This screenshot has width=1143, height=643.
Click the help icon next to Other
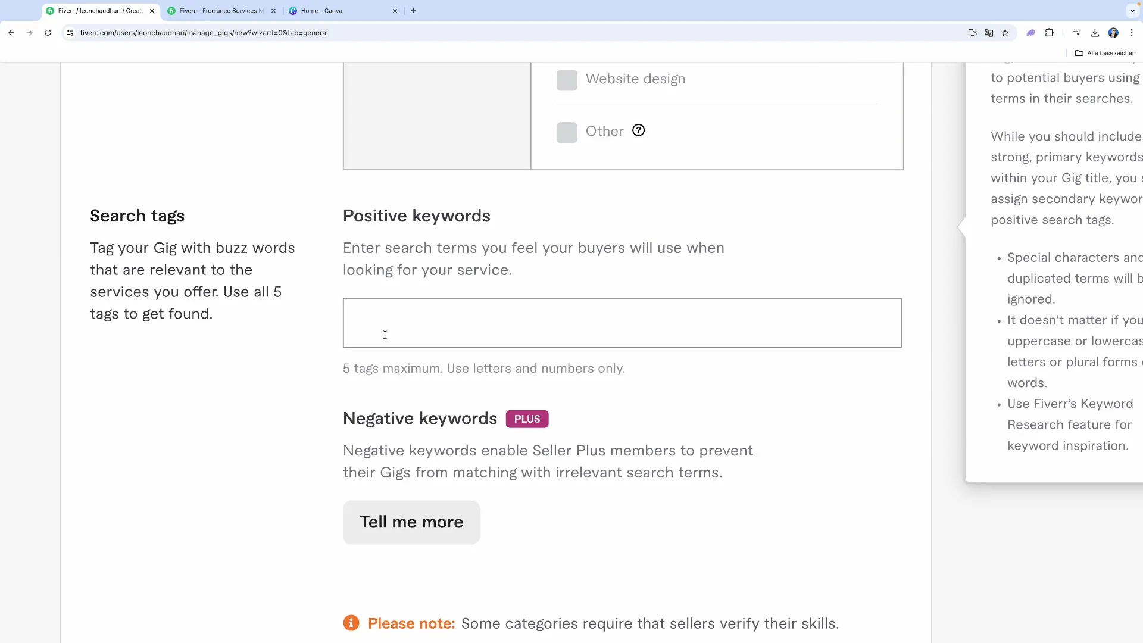(x=638, y=130)
